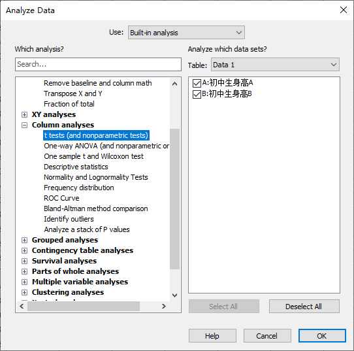354x351 pixels.
Task: Select Fraction of total
Action: (x=69, y=104)
